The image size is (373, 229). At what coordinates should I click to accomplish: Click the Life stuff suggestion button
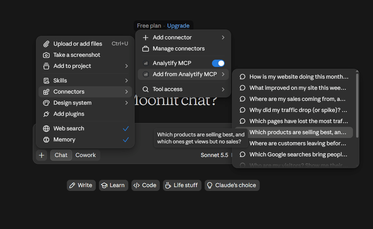(182, 185)
